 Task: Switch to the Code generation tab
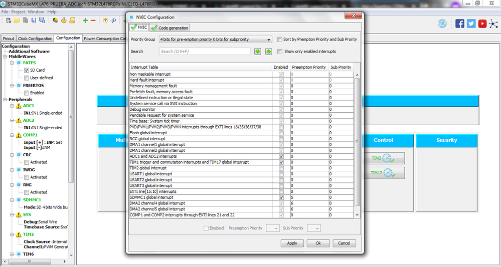click(x=170, y=28)
